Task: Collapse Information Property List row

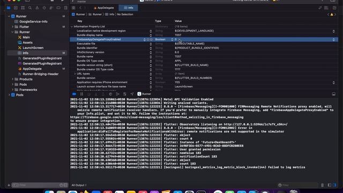Action: pos(72,26)
